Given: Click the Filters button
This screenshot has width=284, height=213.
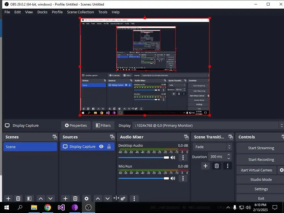Looking at the screenshot, I should point(103,125).
